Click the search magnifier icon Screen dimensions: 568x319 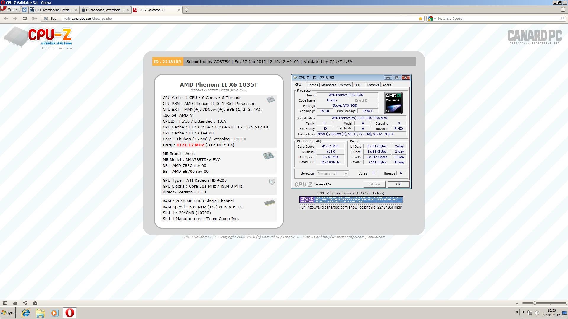tap(562, 18)
